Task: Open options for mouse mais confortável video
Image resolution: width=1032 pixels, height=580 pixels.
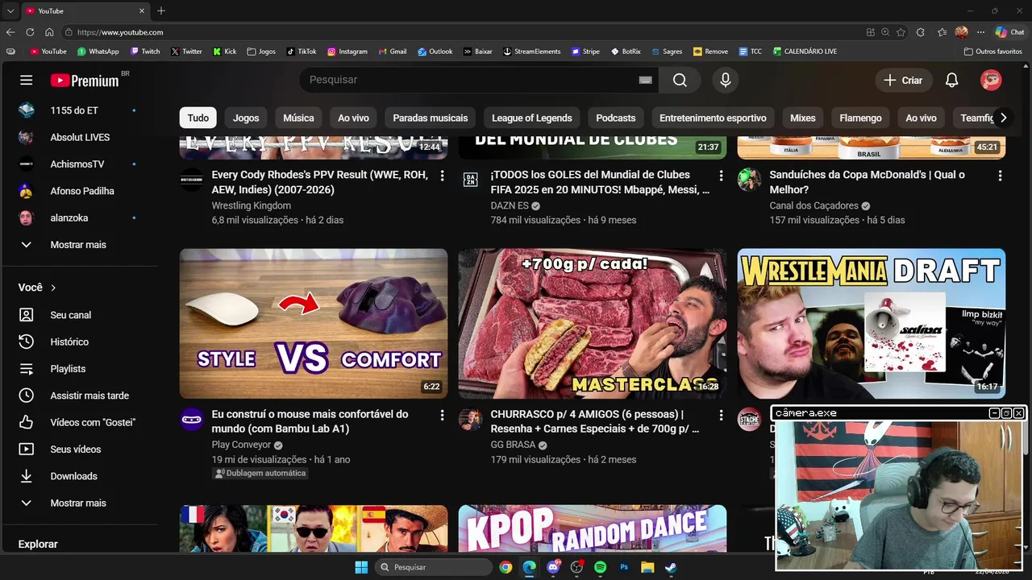Action: click(442, 415)
